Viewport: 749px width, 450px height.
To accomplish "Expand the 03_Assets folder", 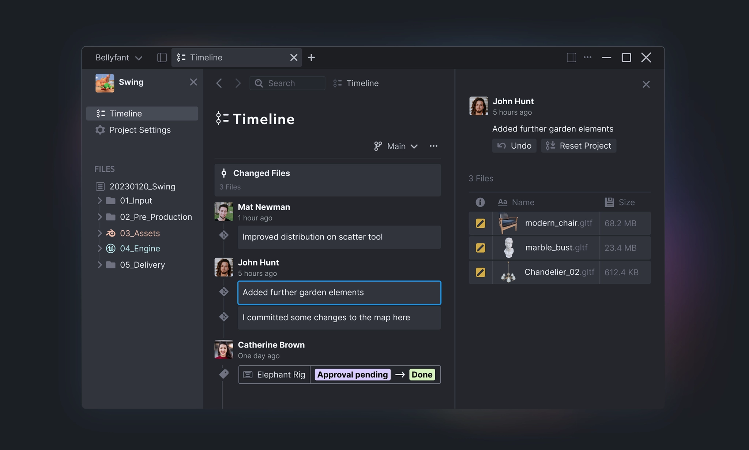I will (x=99, y=233).
